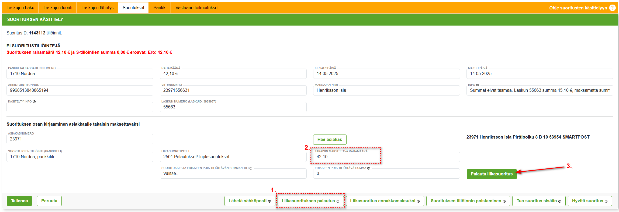This screenshot has height=212, width=619.
Task: Click the help icon next to INFO label
Action: pos(478,85)
